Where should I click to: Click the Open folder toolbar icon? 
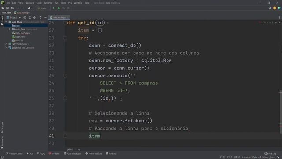3,8
